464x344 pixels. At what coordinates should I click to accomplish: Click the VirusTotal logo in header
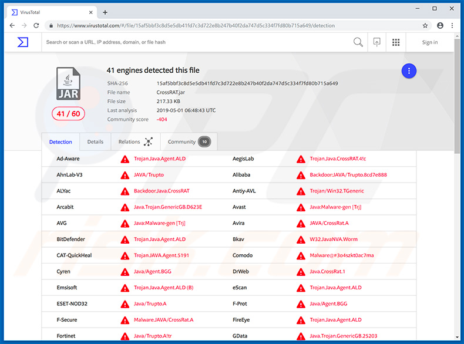23,42
